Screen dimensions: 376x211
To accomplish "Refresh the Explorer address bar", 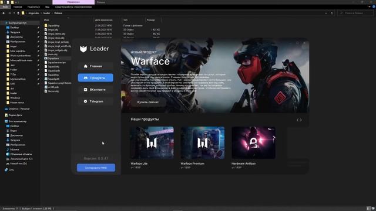I will tap(332, 13).
